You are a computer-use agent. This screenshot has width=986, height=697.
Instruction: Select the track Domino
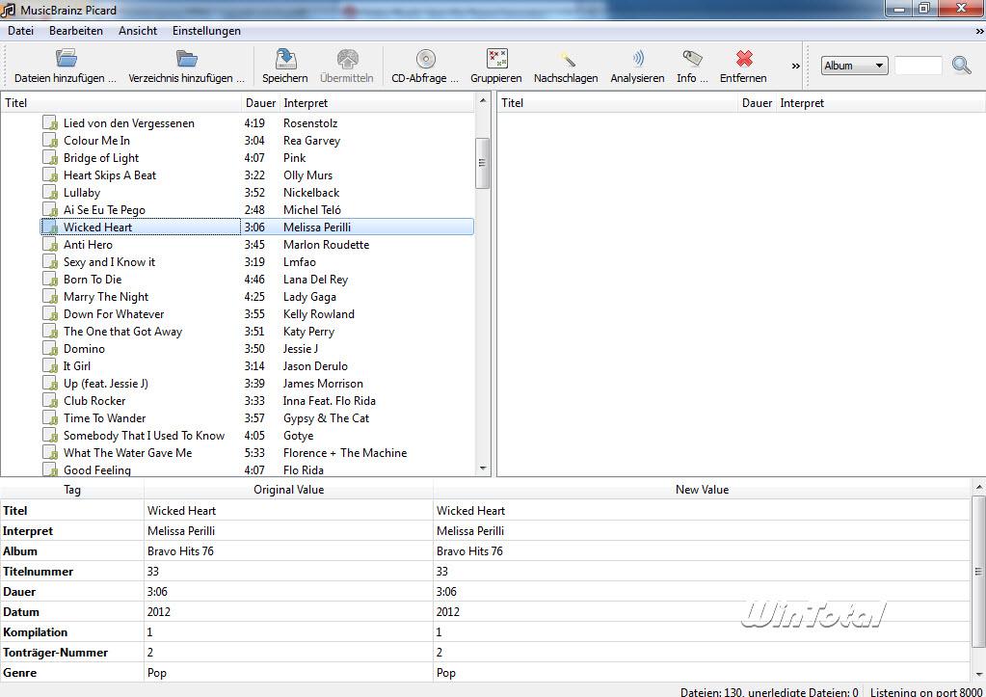pyautogui.click(x=84, y=349)
